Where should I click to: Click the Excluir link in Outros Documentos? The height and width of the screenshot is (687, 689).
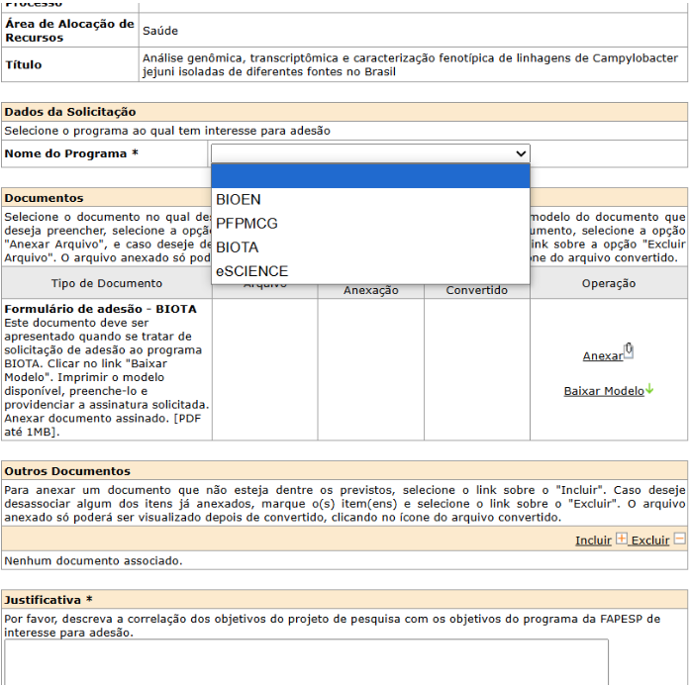(650, 540)
